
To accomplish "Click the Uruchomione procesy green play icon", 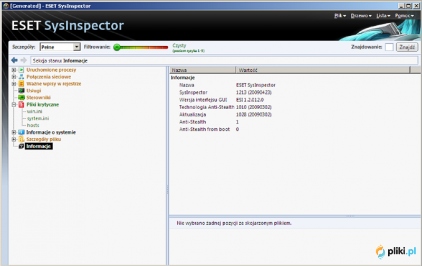I will [x=21, y=70].
